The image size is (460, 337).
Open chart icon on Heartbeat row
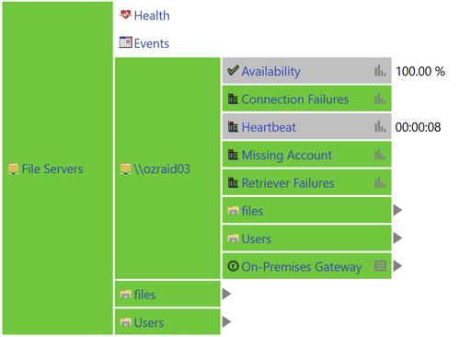point(380,126)
